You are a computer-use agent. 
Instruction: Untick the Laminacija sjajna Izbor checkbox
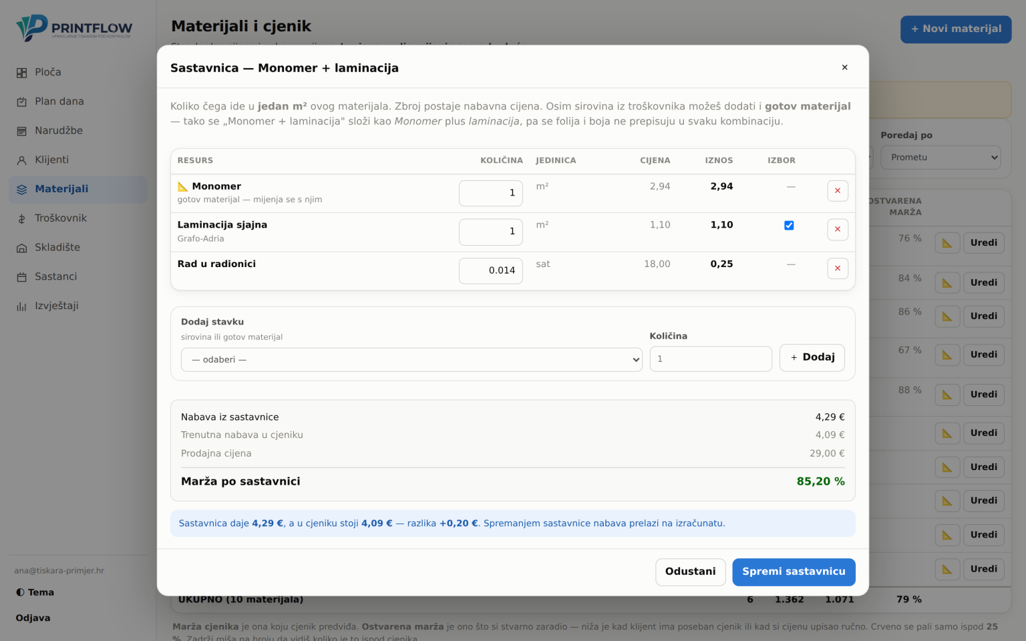point(789,226)
